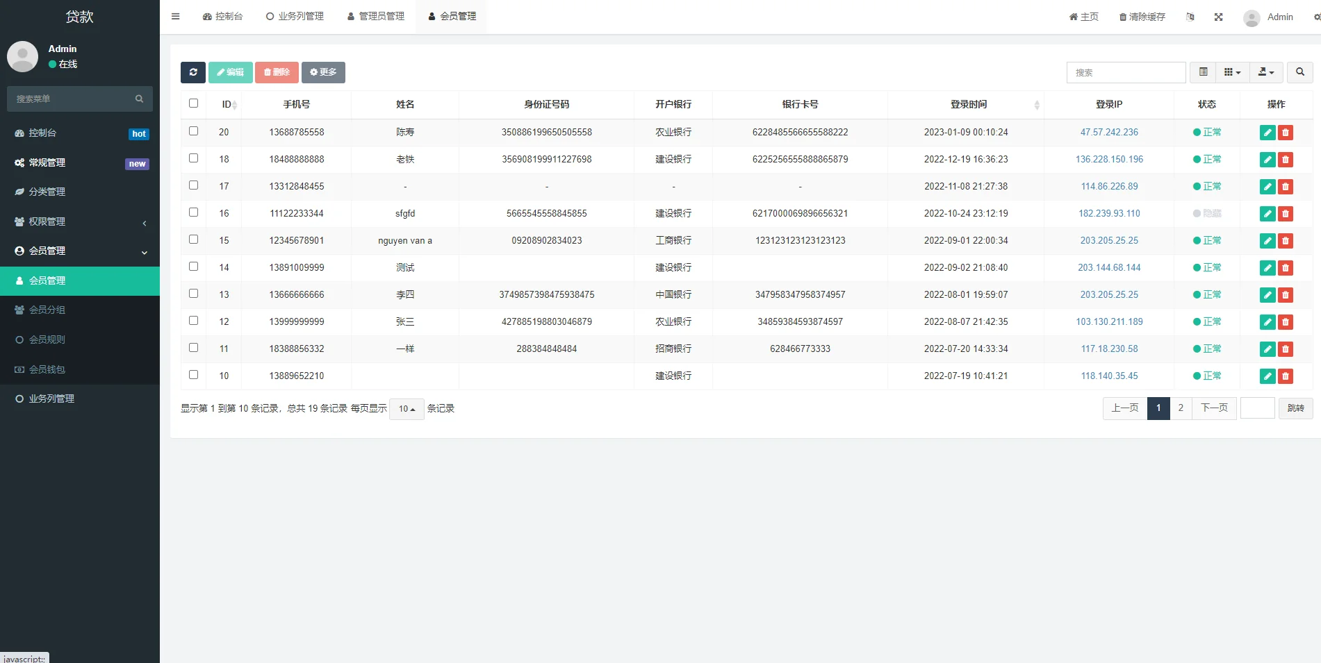
Task: Click delete trash icon for ID 10
Action: coord(1286,376)
